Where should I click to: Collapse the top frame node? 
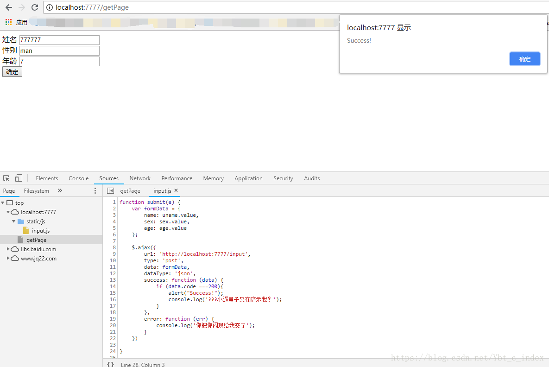3,203
